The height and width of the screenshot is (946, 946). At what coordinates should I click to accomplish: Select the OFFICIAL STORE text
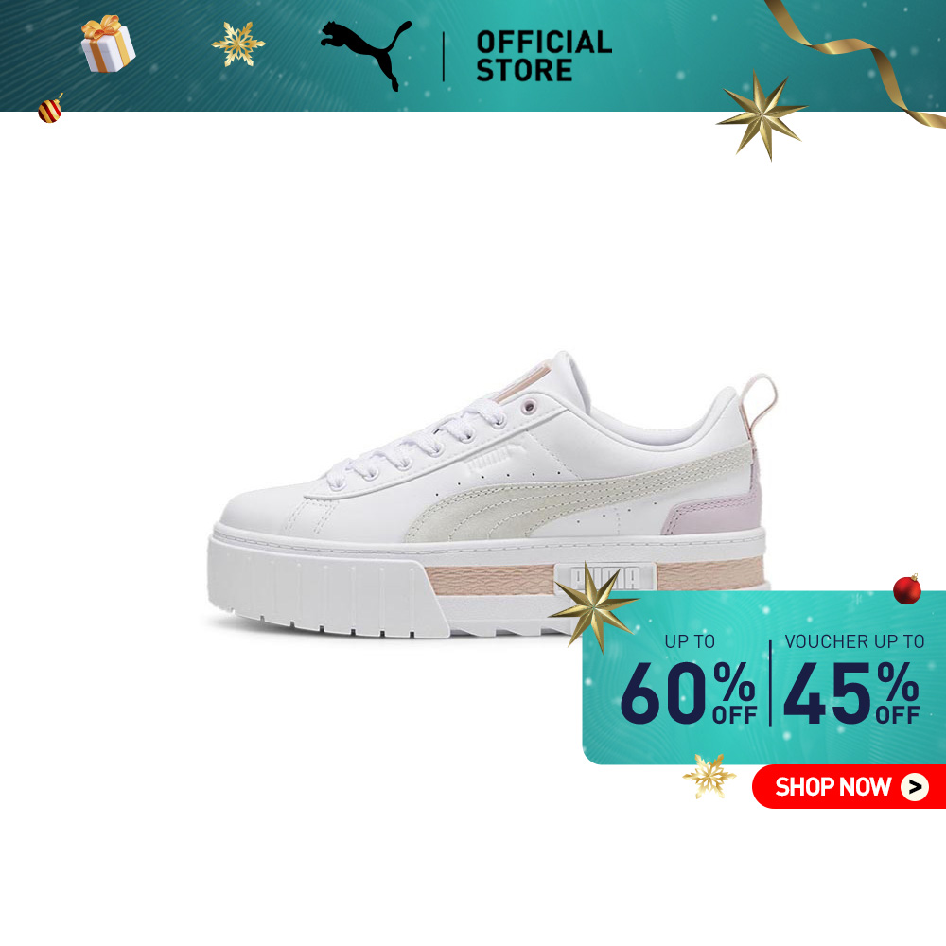tap(544, 56)
